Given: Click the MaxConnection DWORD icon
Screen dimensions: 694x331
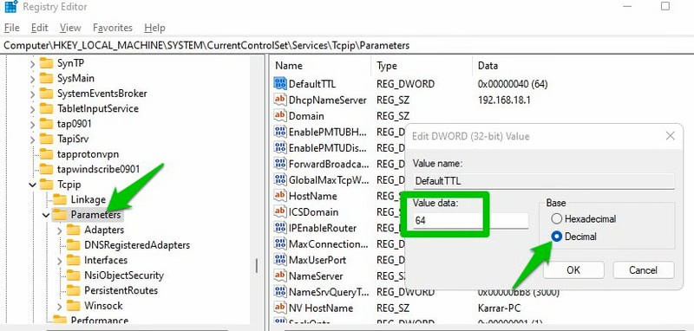Looking at the screenshot, I should tap(280, 244).
